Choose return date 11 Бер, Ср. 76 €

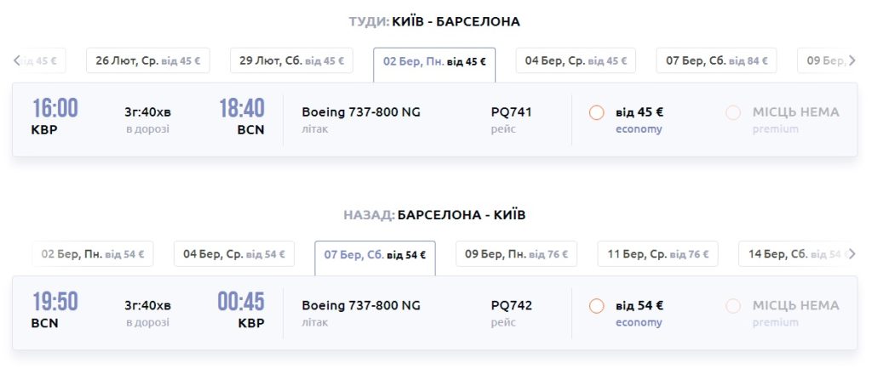click(657, 254)
